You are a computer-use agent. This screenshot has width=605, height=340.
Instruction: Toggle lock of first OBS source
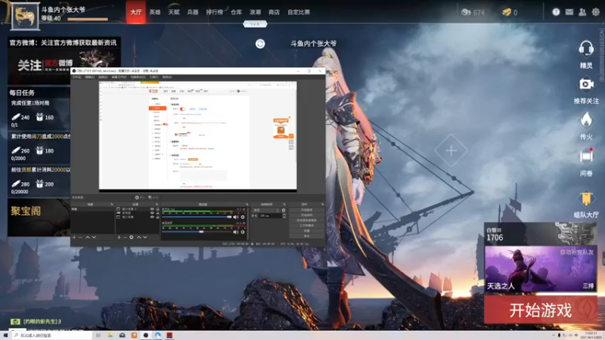(157, 209)
